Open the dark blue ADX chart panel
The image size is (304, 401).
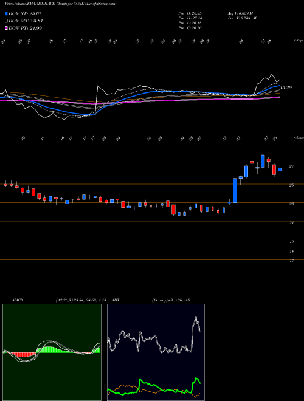click(x=156, y=352)
